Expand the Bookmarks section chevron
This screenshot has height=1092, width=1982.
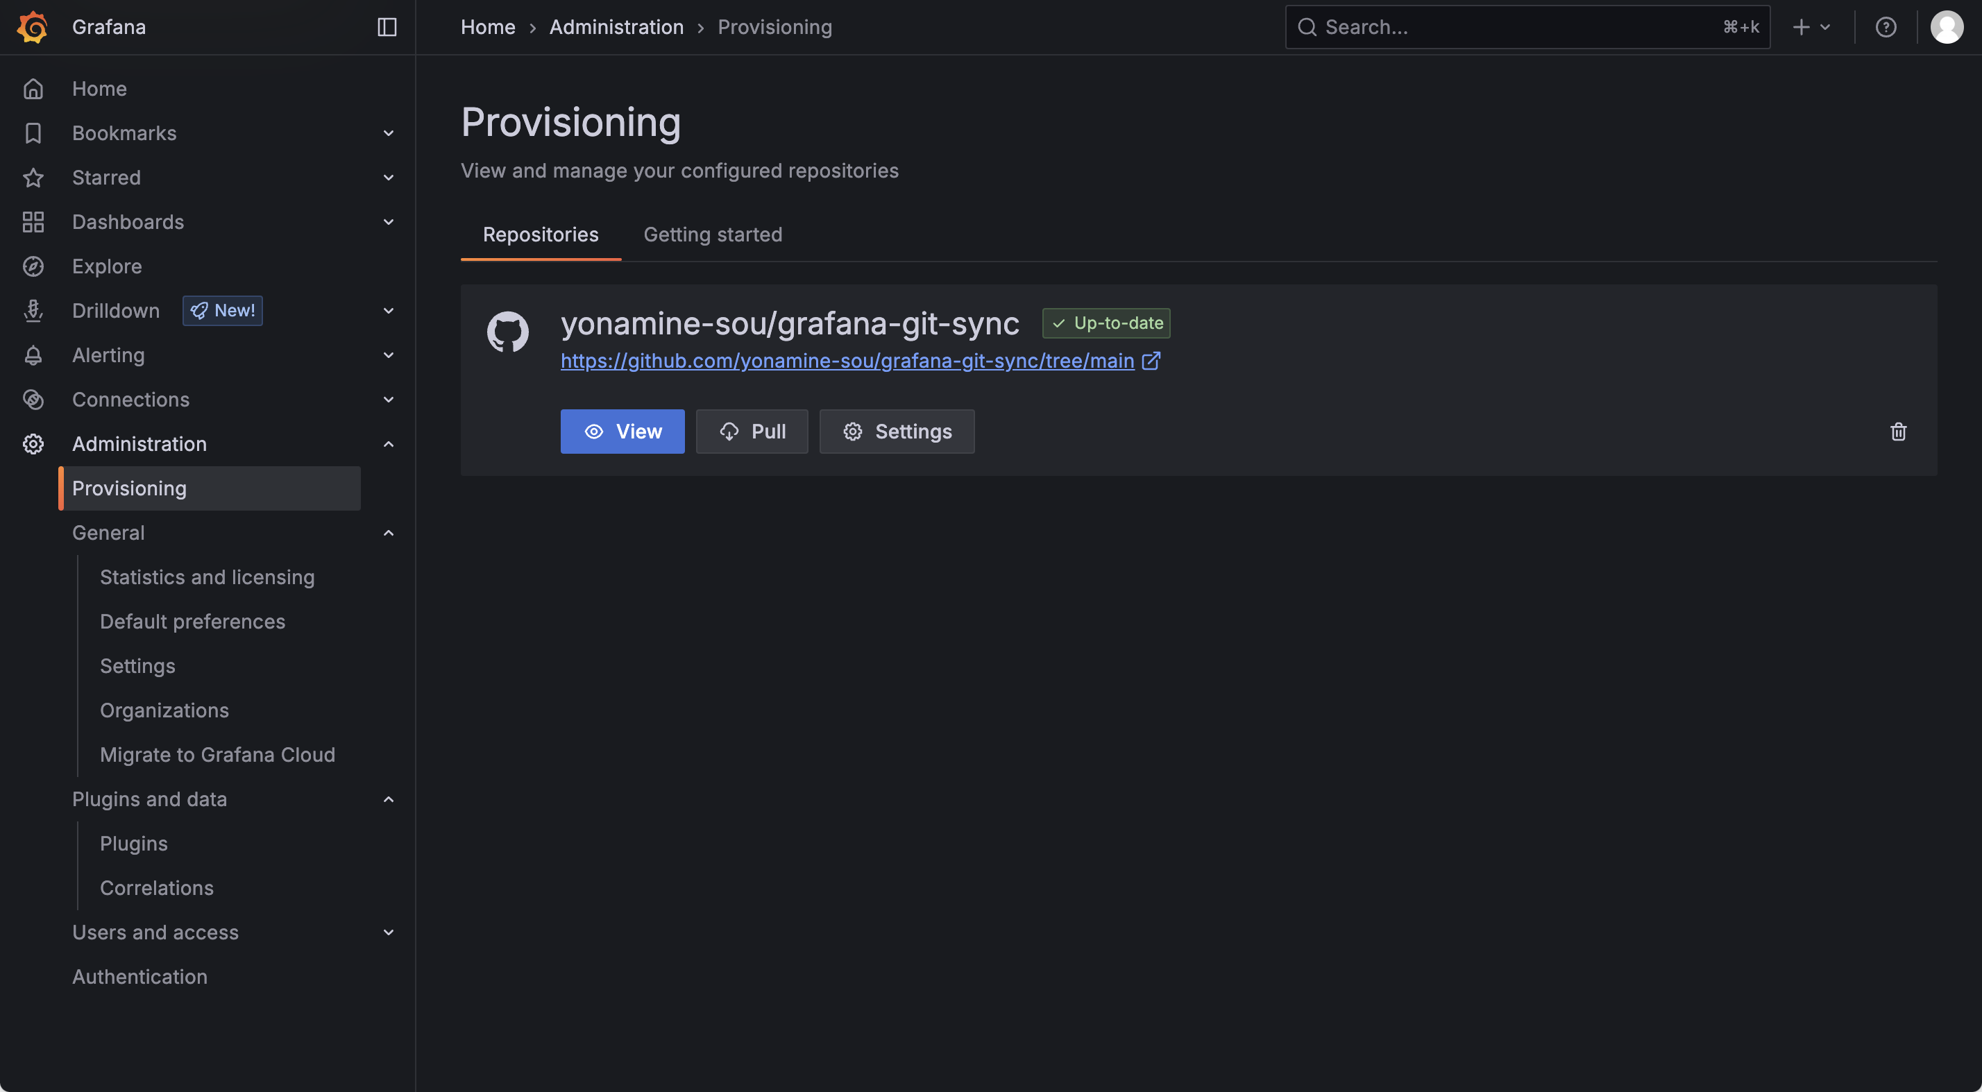389,133
